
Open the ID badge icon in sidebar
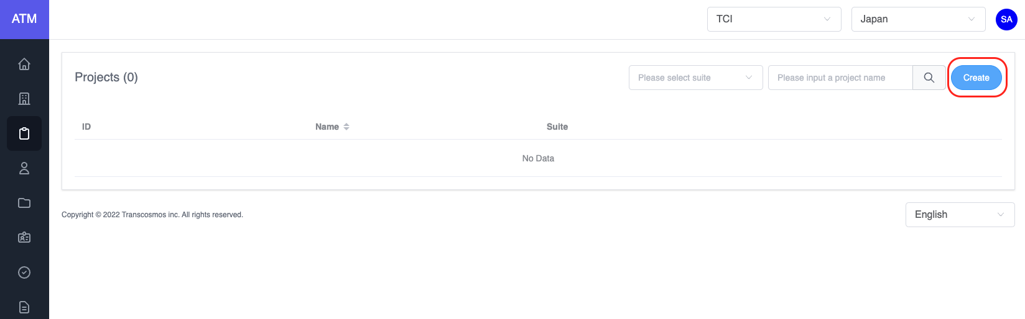(24, 238)
